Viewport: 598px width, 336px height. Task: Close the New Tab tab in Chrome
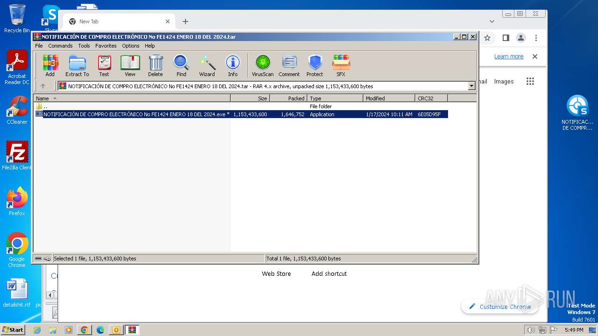click(168, 21)
